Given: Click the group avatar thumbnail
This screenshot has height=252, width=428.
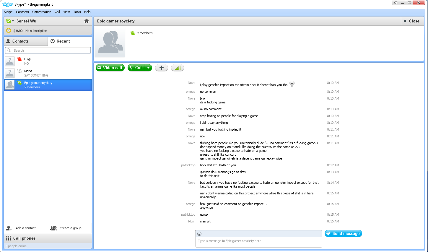Looking at the screenshot, I should 110,42.
